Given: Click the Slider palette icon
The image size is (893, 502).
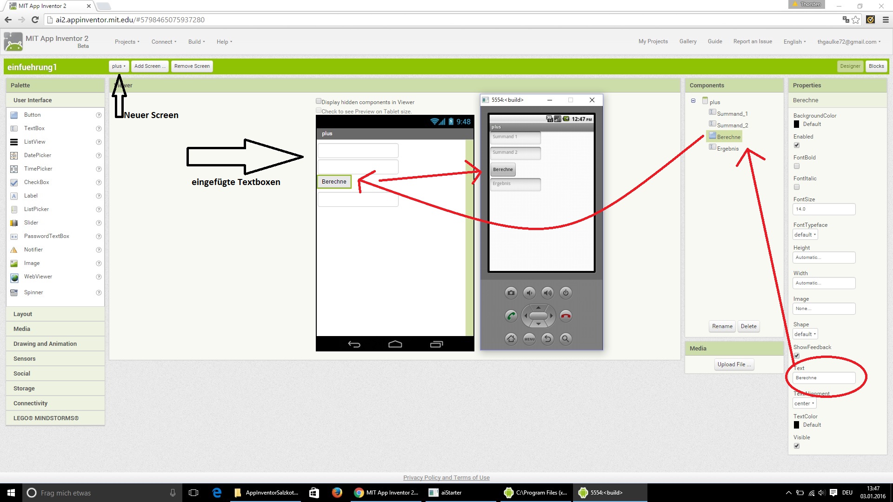Looking at the screenshot, I should coord(14,223).
